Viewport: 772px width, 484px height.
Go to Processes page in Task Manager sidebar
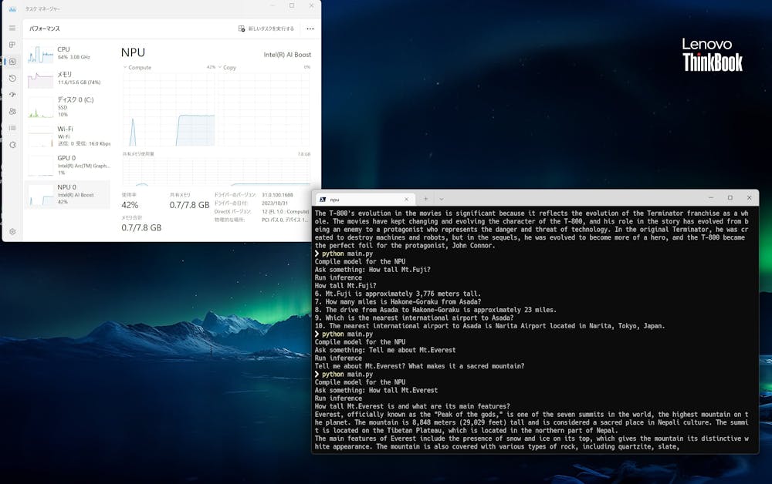(x=12, y=45)
